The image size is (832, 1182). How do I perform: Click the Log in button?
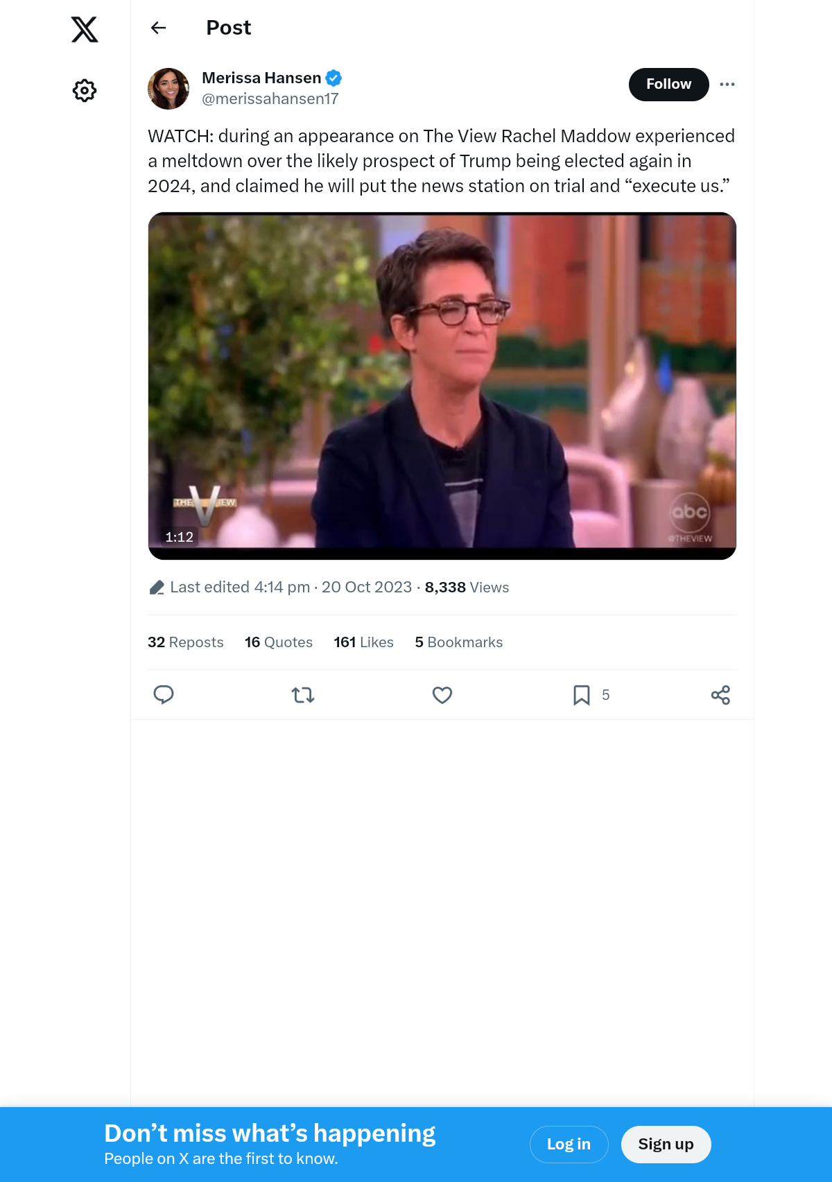pyautogui.click(x=569, y=1144)
